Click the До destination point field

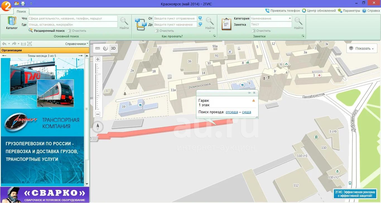tap(175, 25)
